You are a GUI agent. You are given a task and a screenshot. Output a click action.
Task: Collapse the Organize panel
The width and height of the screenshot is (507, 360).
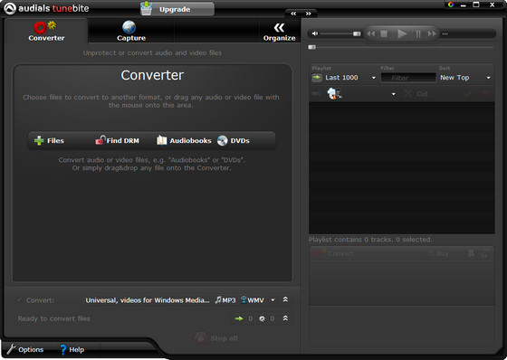(x=279, y=32)
